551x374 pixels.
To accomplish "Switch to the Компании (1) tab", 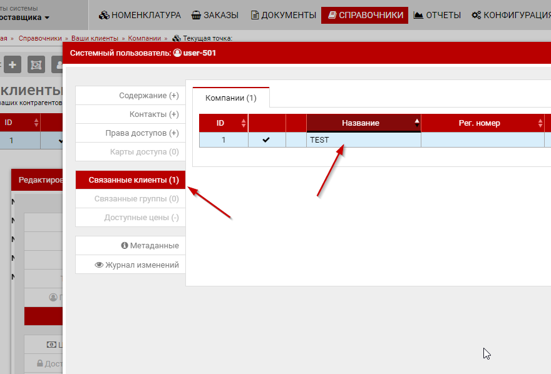I will [230, 98].
